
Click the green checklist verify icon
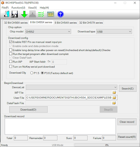pos(41,14)
